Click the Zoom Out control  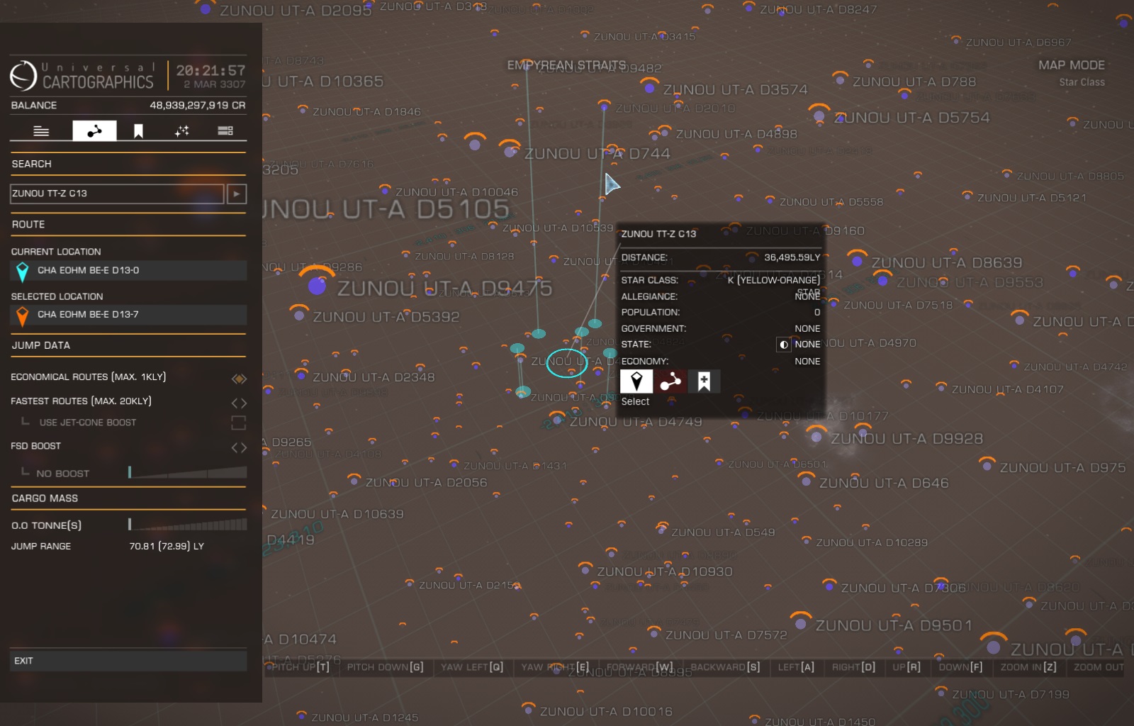point(1099,667)
